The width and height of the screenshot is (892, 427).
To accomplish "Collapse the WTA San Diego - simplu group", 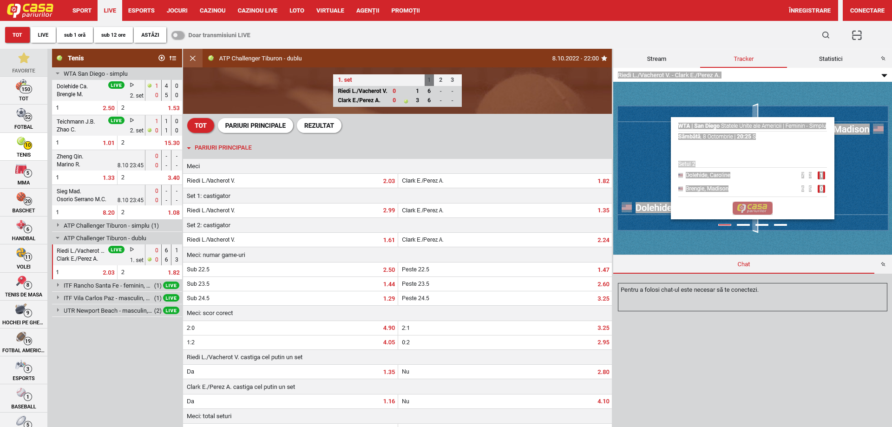I will pos(117,73).
